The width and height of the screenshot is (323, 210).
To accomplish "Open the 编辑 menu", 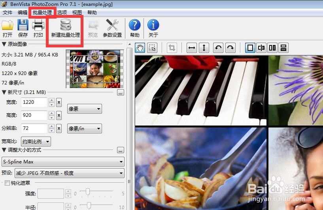I will tap(23, 13).
